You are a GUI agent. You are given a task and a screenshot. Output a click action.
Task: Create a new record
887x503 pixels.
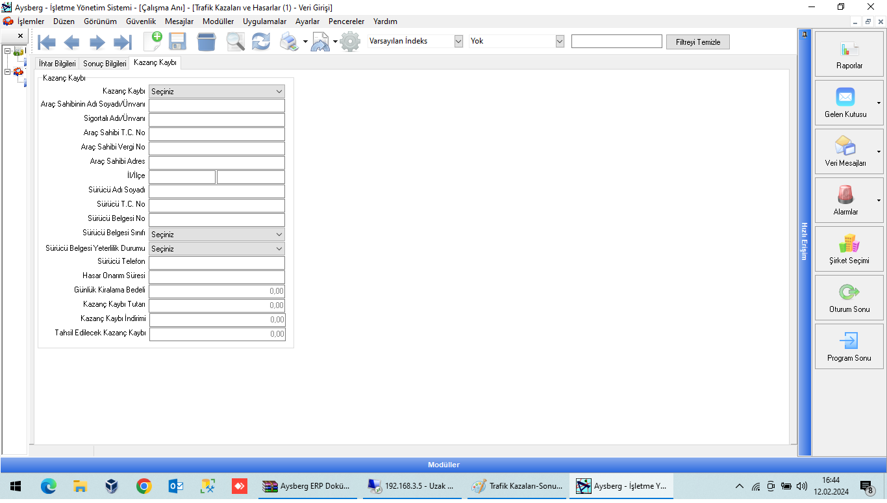[153, 42]
